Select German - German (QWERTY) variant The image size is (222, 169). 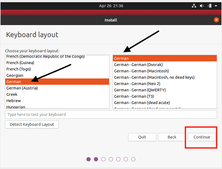[140, 90]
